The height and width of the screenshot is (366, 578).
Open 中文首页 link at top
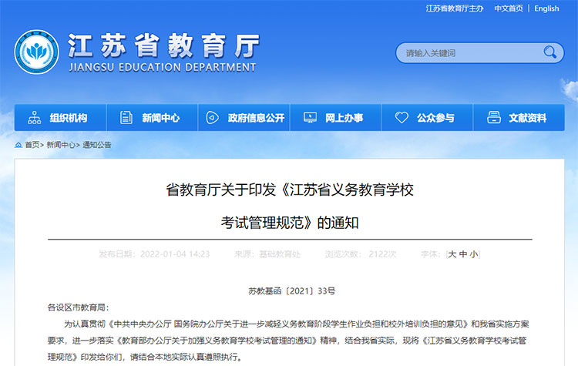[508, 8]
